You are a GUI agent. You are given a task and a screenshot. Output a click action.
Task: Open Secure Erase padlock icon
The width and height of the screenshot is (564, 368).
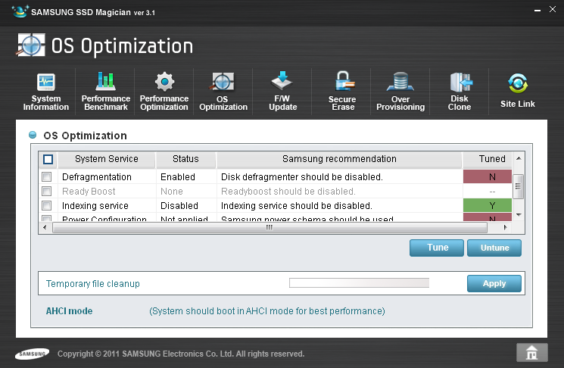click(344, 82)
